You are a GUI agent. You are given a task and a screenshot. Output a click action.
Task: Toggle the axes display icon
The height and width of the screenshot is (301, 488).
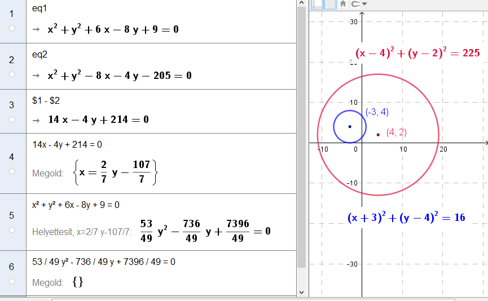[x=317, y=3]
